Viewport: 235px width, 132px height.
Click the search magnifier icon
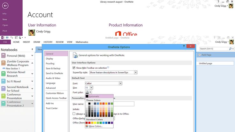pyautogui.click(x=230, y=49)
